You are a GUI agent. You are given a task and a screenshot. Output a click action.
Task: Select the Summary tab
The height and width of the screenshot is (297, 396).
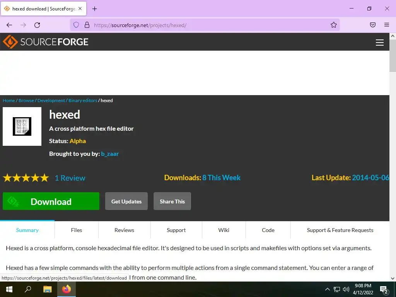(x=27, y=230)
